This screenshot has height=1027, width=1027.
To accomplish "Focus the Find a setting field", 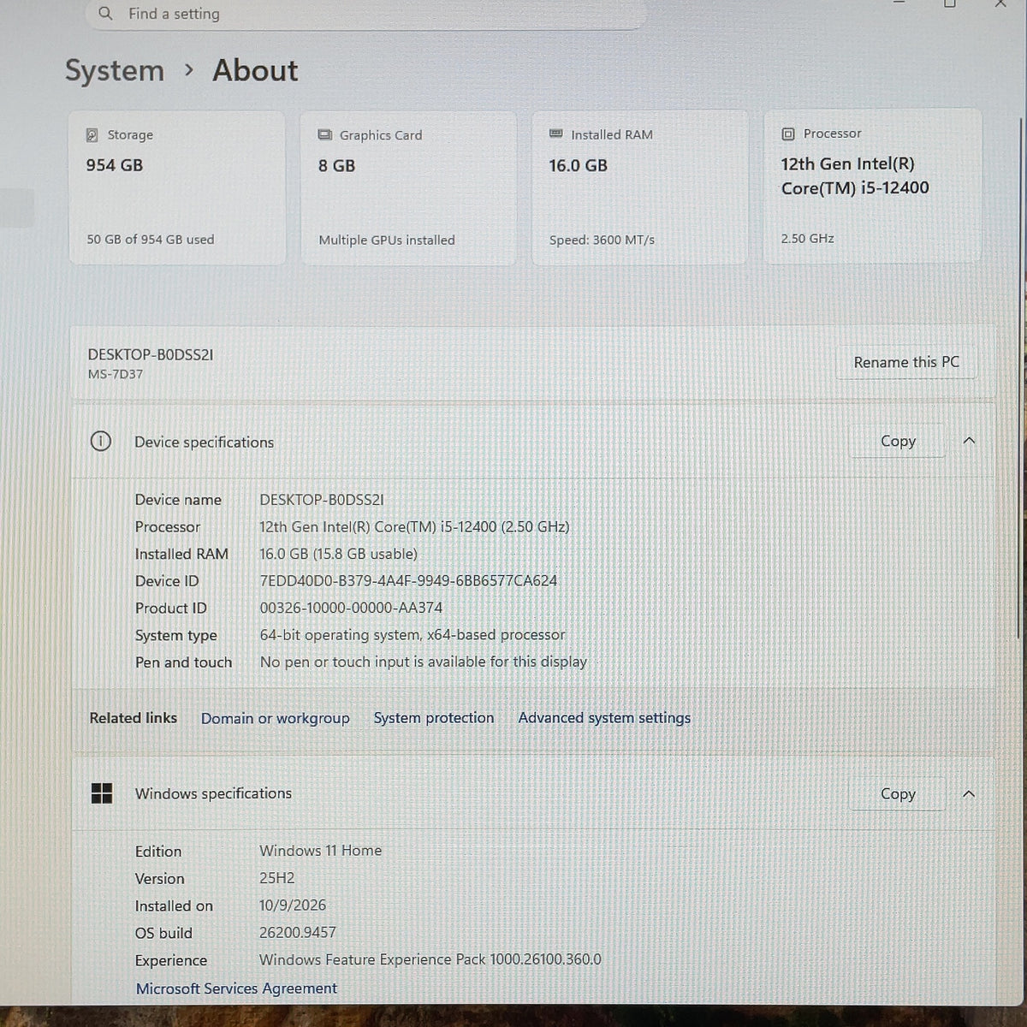I will [x=366, y=15].
